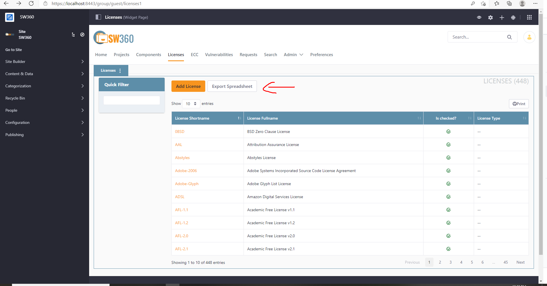Expand the Recycle Bin section
Screen dimensions: 547x286
[x=45, y=98]
